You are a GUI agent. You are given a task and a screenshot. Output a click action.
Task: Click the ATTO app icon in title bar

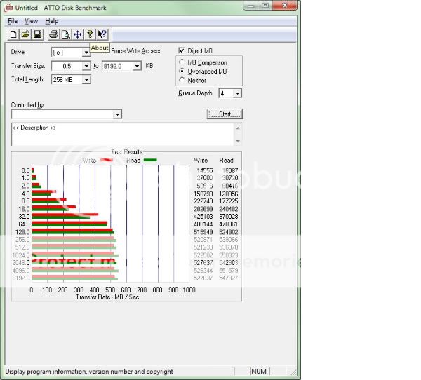tap(8, 8)
